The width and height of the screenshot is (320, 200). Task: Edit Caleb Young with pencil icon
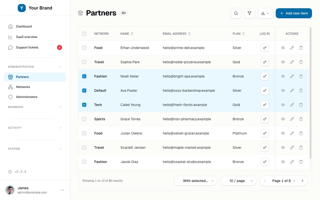pyautogui.click(x=292, y=105)
